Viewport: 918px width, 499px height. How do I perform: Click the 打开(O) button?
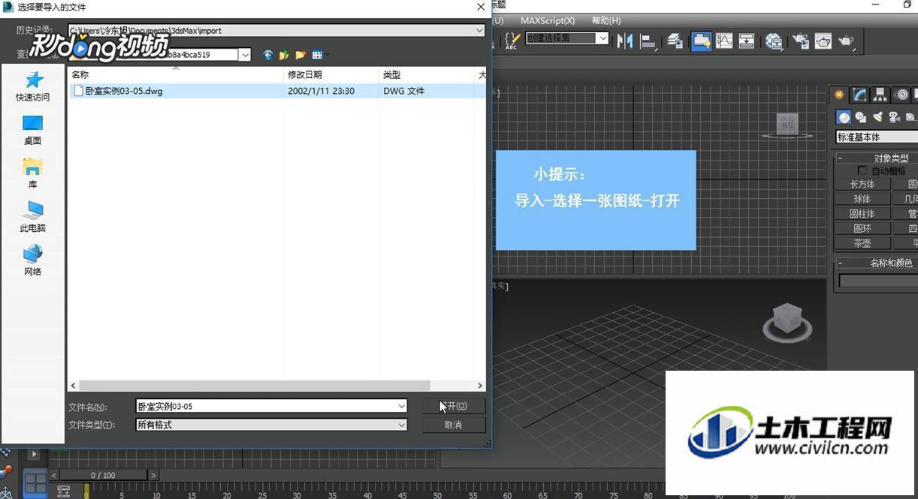click(454, 406)
